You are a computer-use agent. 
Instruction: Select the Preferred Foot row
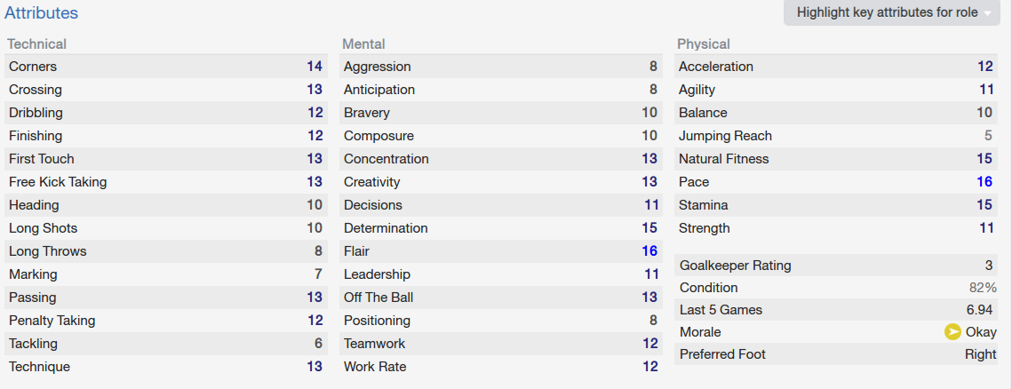click(x=836, y=354)
